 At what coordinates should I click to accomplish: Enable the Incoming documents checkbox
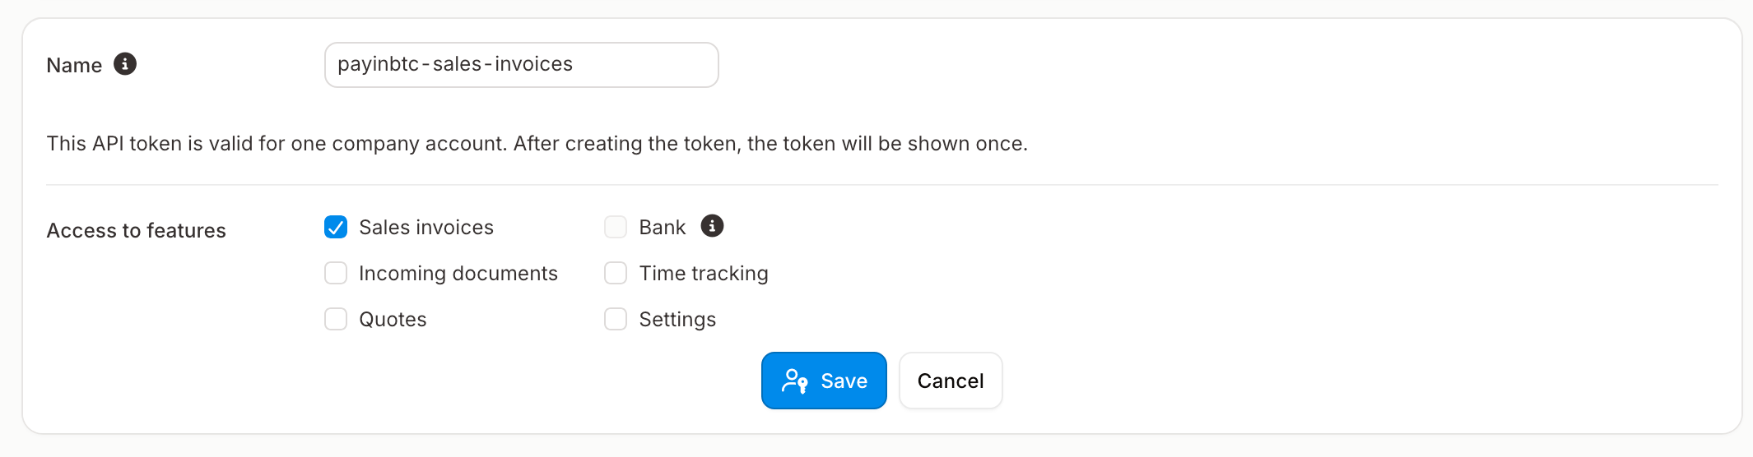tap(336, 273)
